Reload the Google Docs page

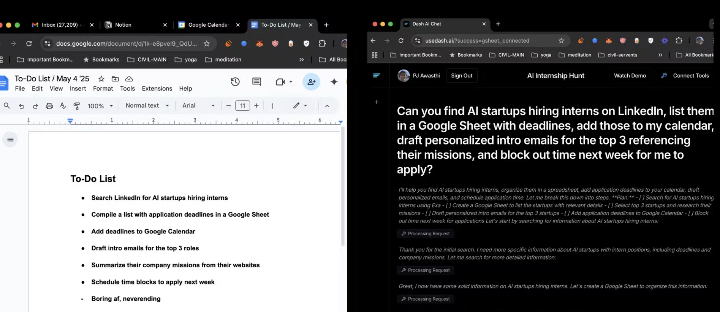pyautogui.click(x=29, y=44)
